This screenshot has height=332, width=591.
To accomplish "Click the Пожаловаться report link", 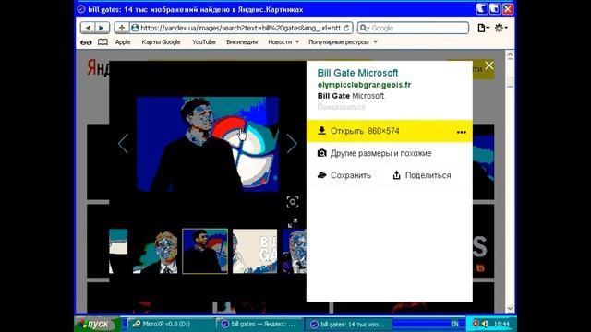I will 341,107.
